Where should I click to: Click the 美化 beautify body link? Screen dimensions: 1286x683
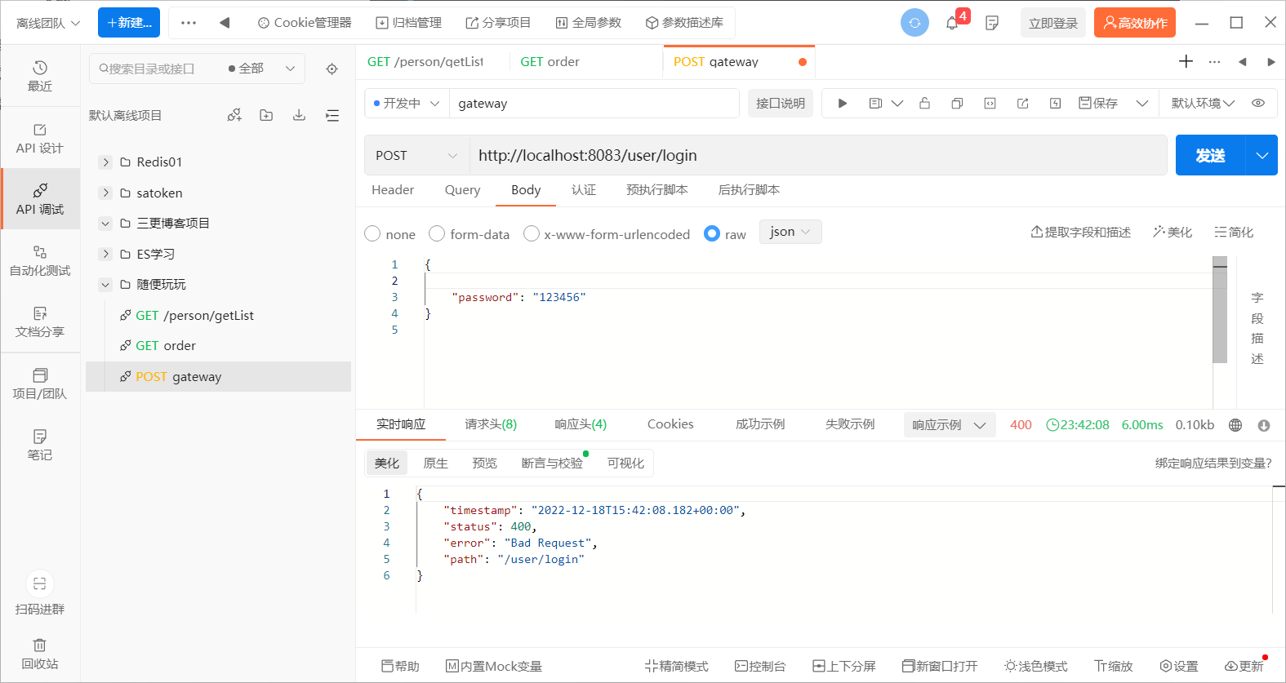pos(1173,233)
